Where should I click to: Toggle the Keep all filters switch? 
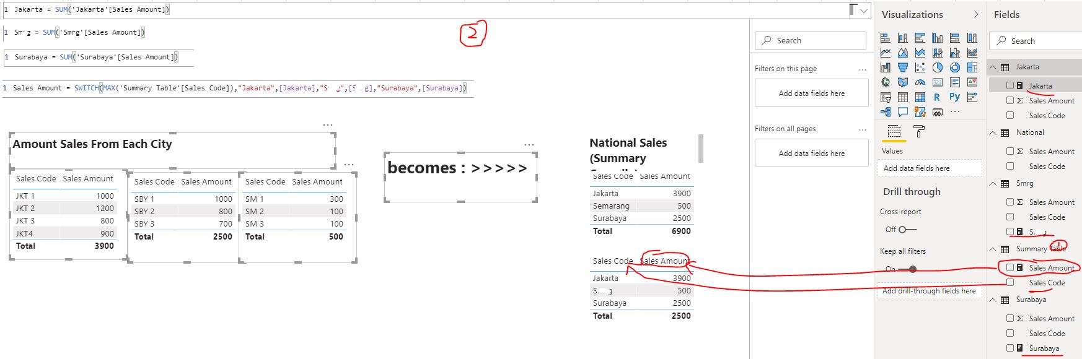(908, 269)
